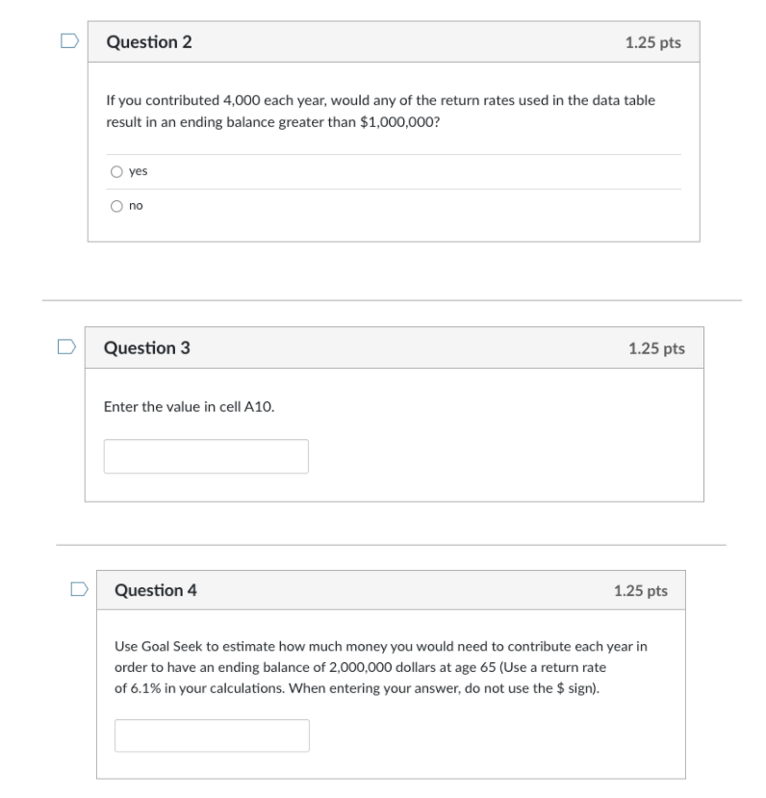The width and height of the screenshot is (766, 798).
Task: Select the no radio button
Action: coord(115,204)
